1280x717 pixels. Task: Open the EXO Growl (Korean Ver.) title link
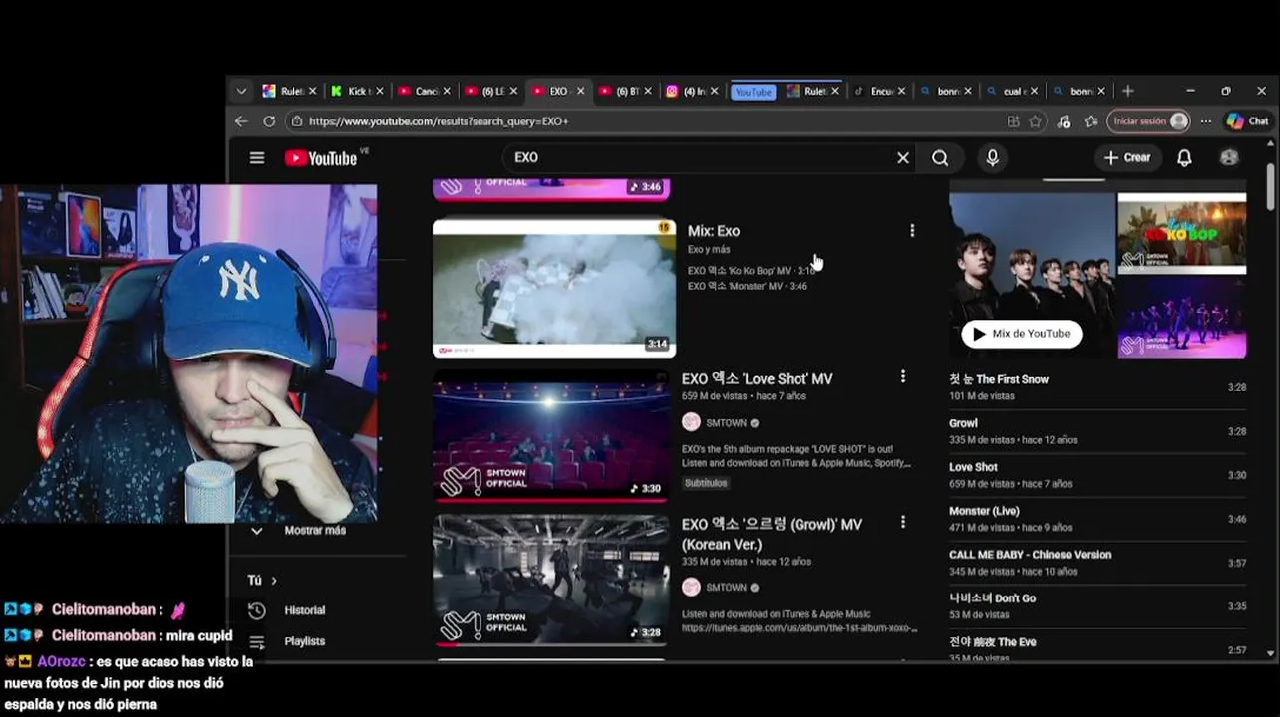[773, 534]
